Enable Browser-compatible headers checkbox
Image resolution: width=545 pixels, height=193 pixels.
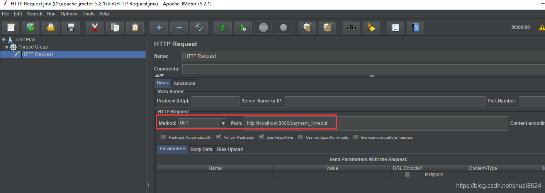coord(356,137)
